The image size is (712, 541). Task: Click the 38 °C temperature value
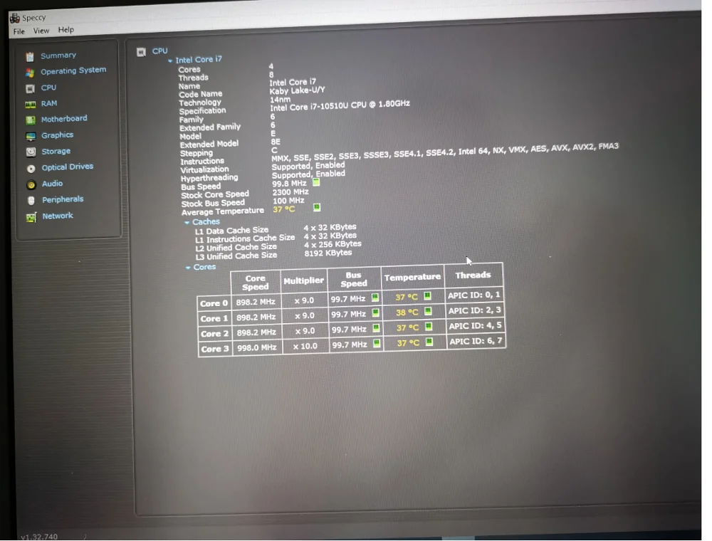pyautogui.click(x=407, y=312)
